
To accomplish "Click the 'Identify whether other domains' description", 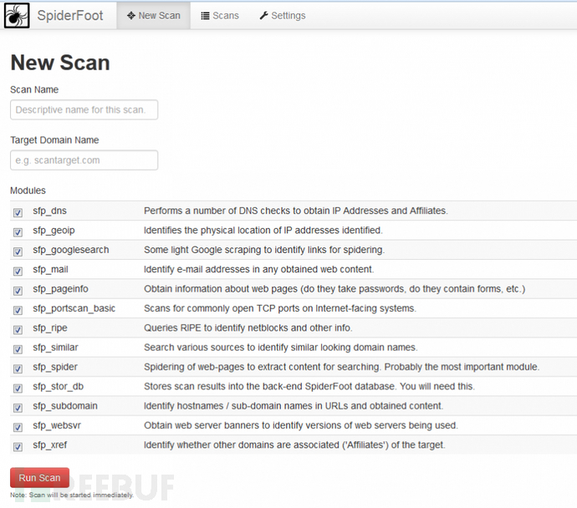I will click(x=294, y=444).
